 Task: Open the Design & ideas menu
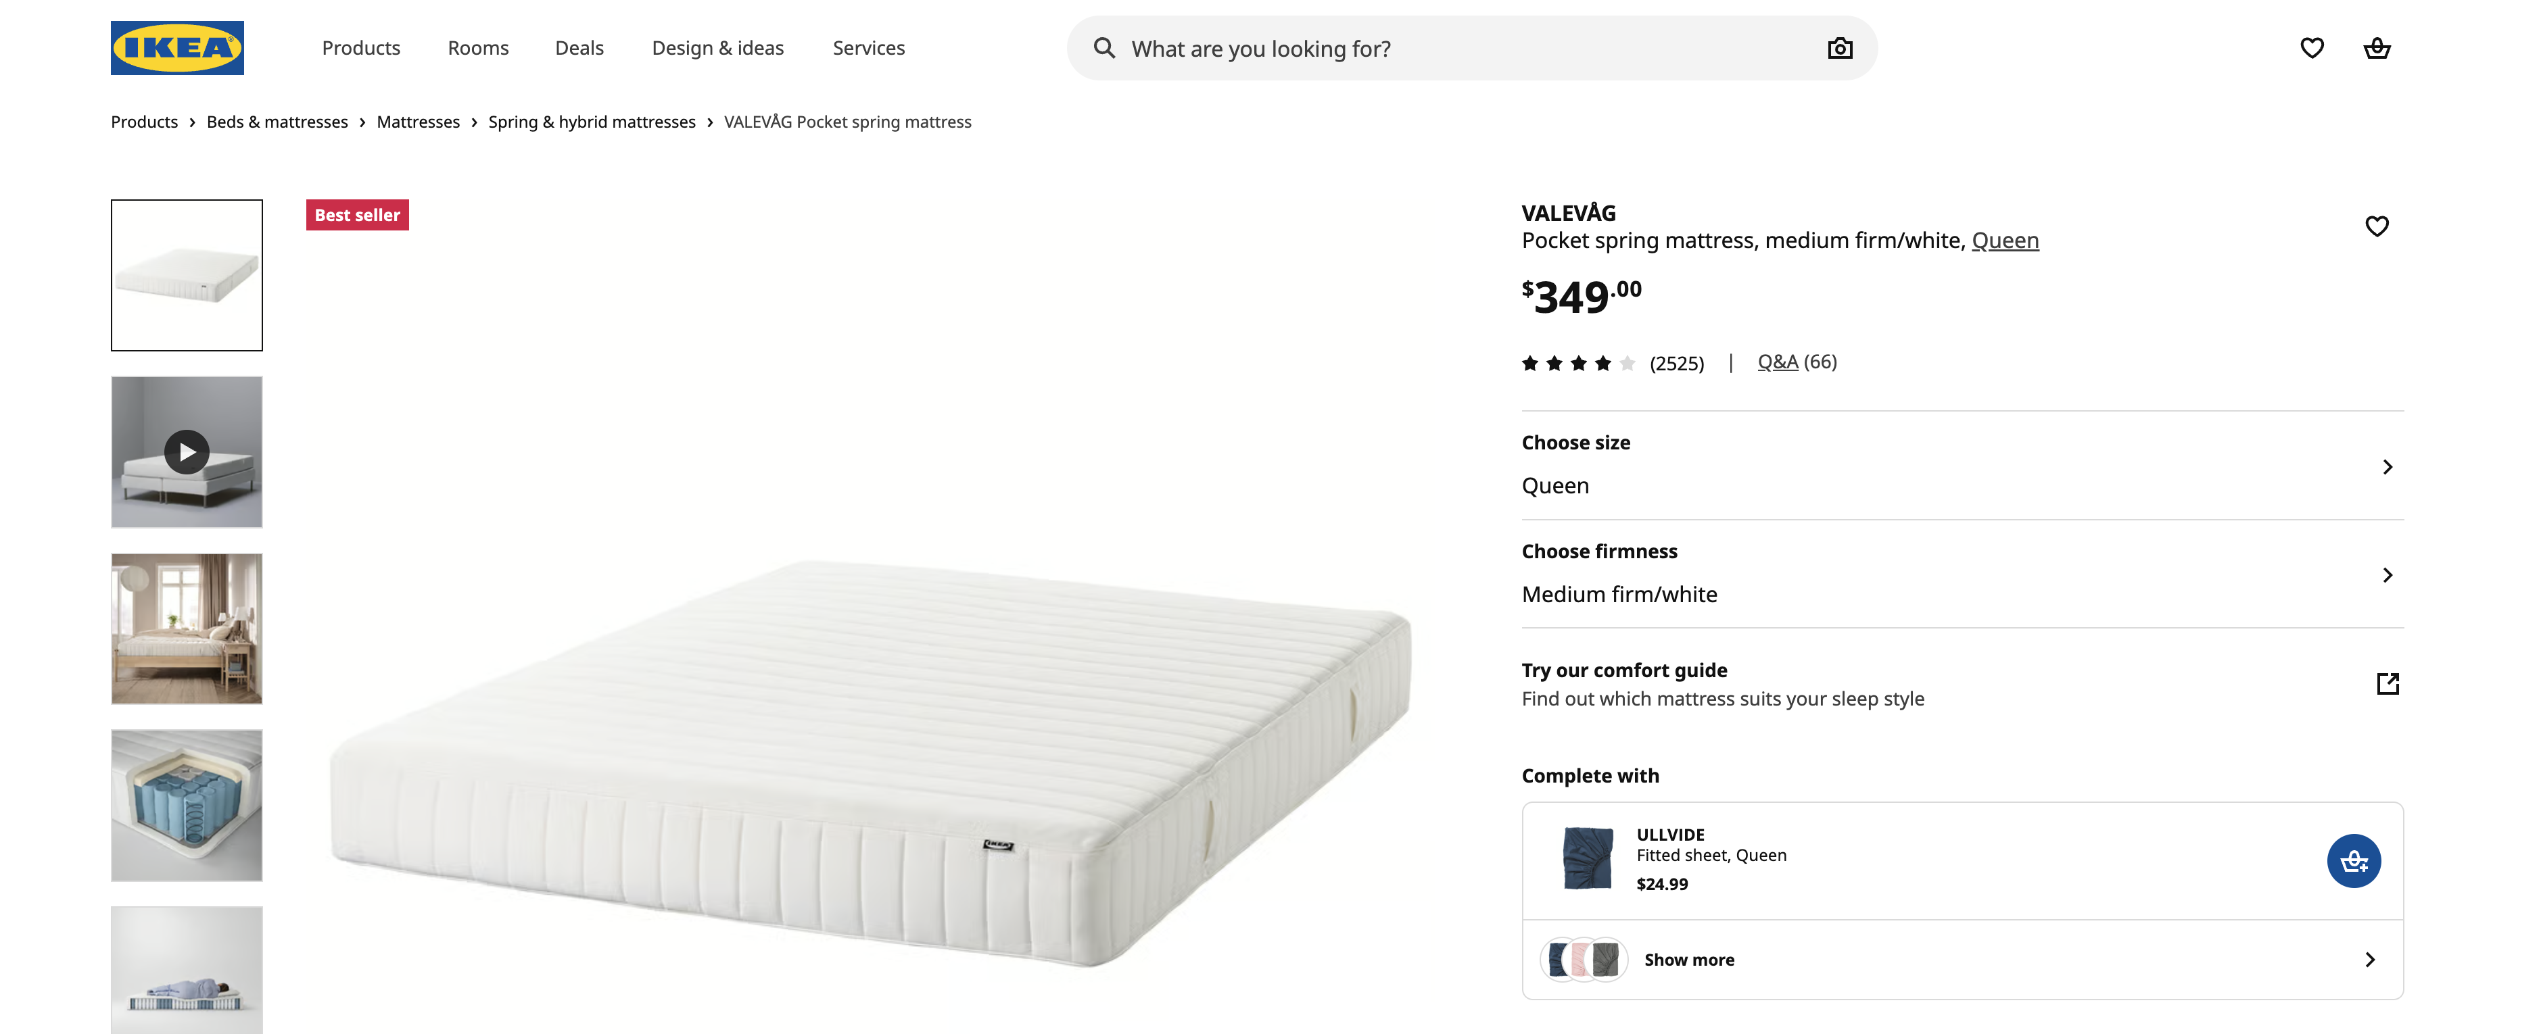point(717,48)
